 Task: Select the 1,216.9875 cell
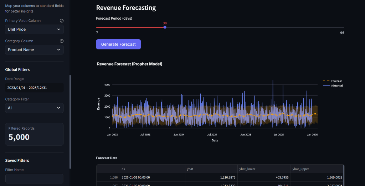(211, 177)
